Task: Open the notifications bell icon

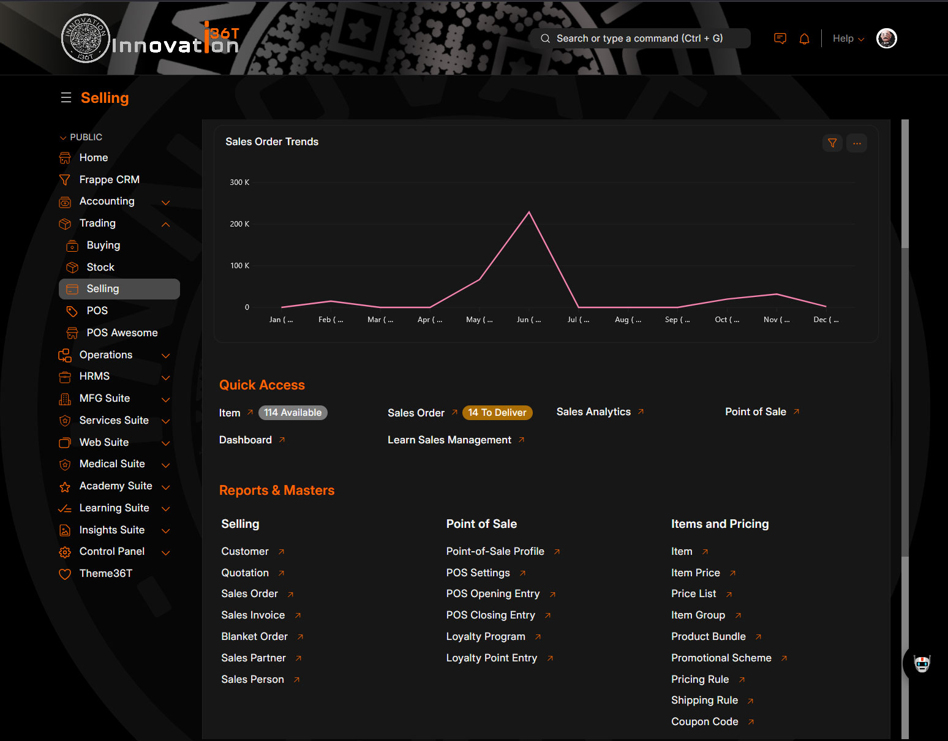Action: [x=804, y=39]
